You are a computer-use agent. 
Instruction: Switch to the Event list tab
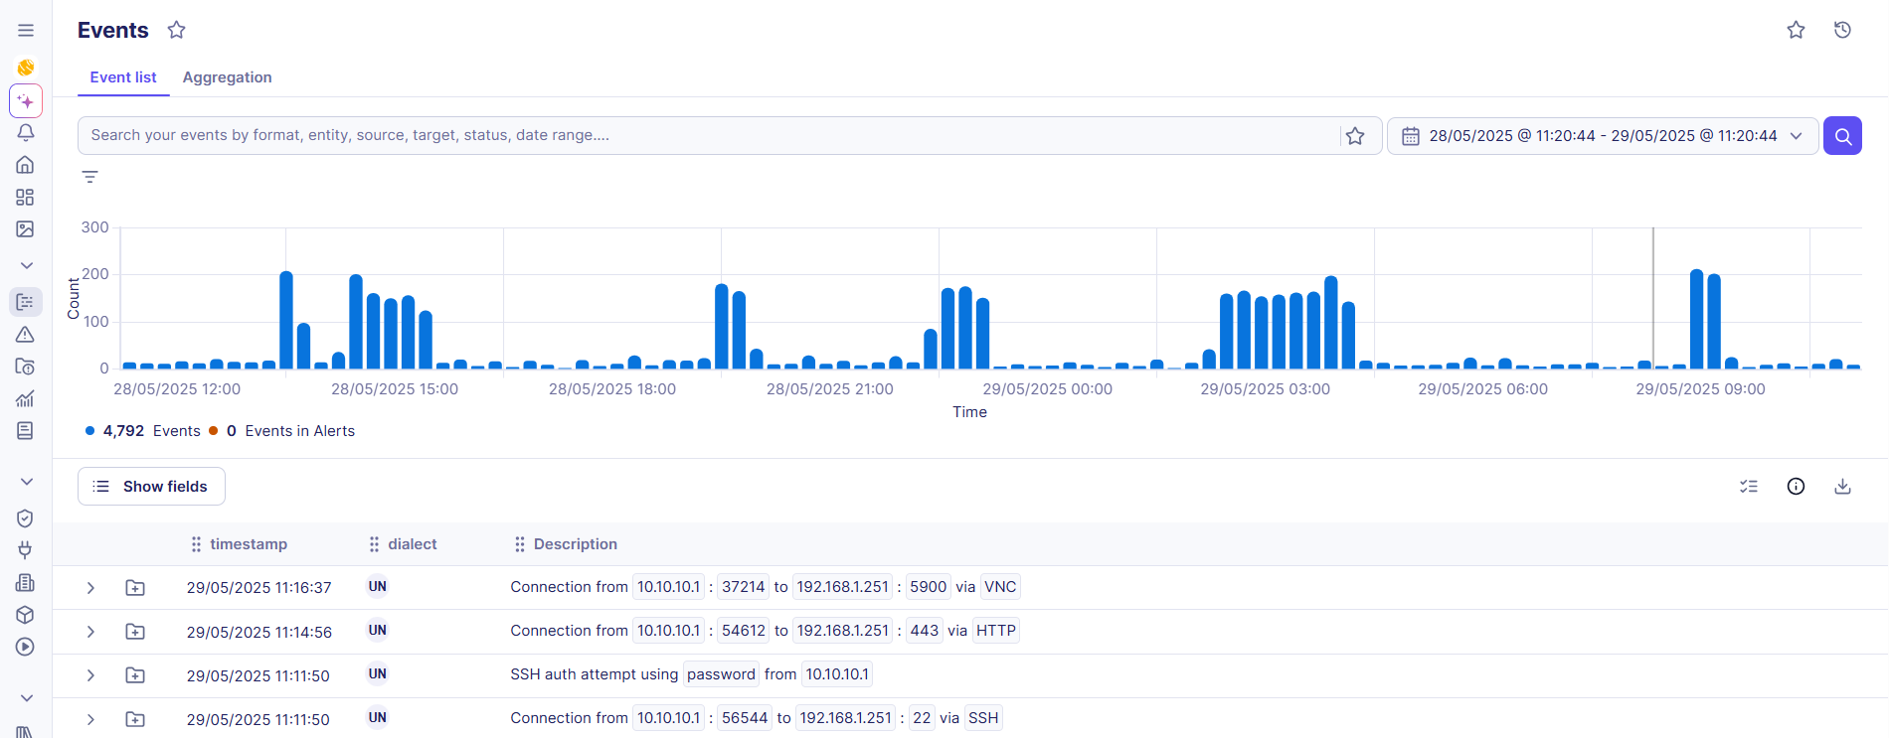pyautogui.click(x=123, y=77)
